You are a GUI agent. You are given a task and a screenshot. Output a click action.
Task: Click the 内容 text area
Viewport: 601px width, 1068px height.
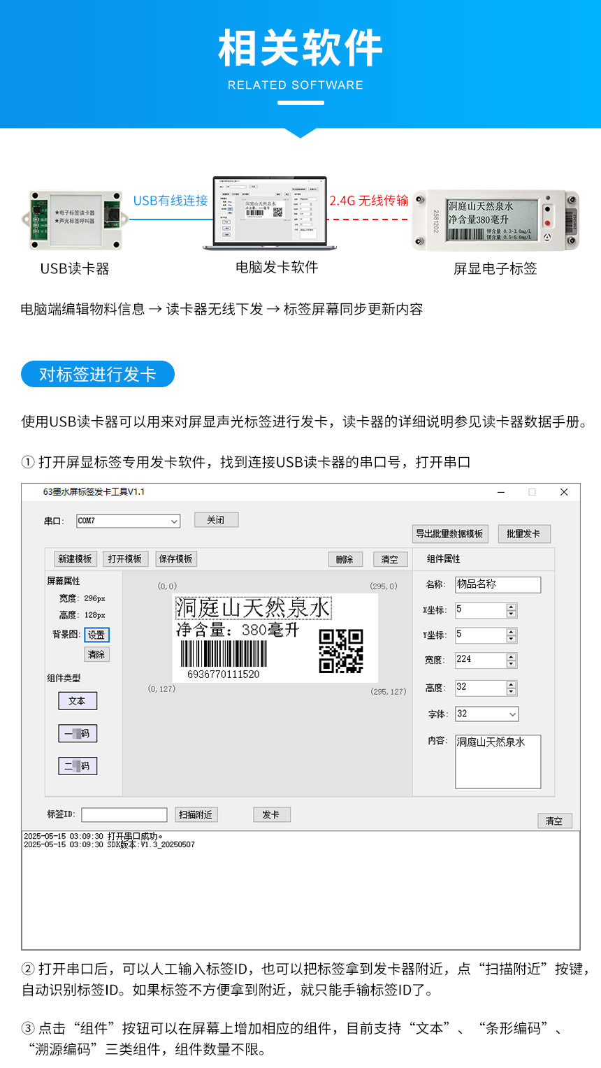click(498, 762)
